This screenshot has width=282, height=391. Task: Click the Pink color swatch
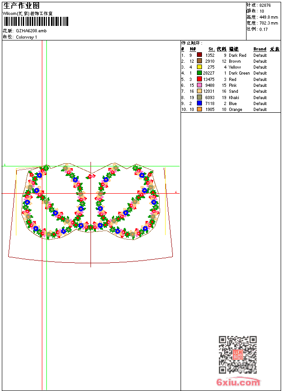(199, 85)
